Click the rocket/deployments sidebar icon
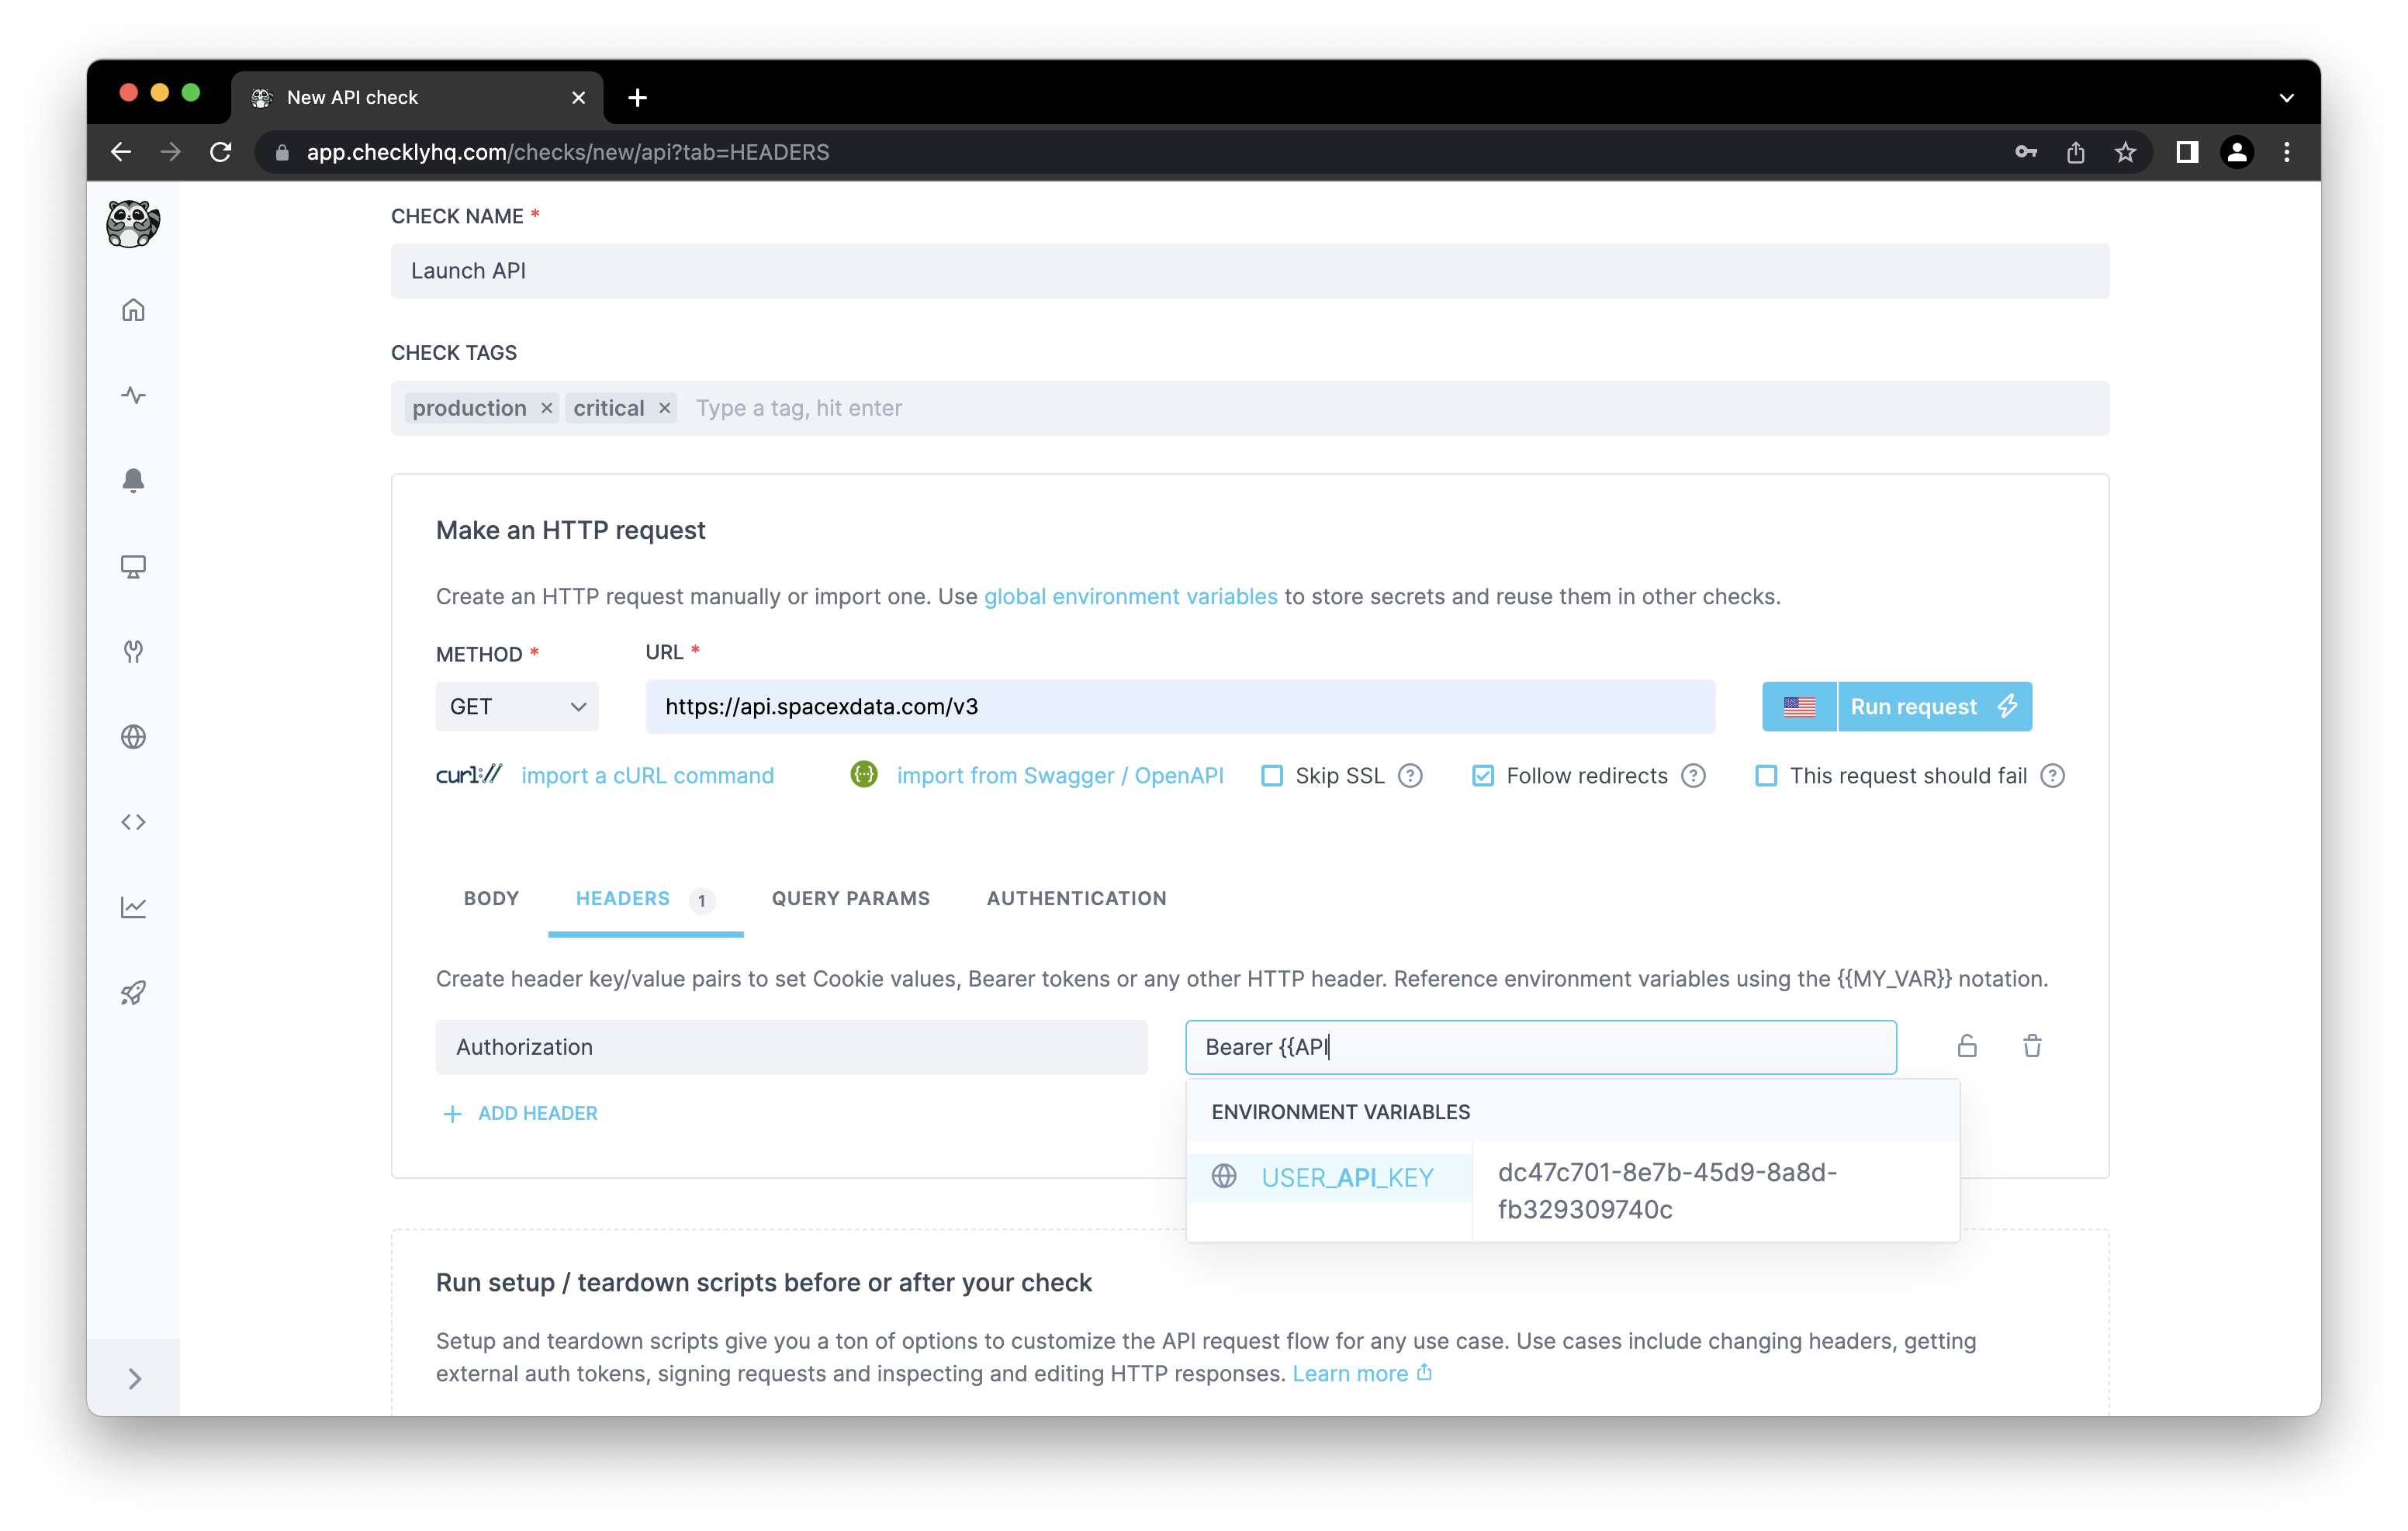 click(x=135, y=993)
